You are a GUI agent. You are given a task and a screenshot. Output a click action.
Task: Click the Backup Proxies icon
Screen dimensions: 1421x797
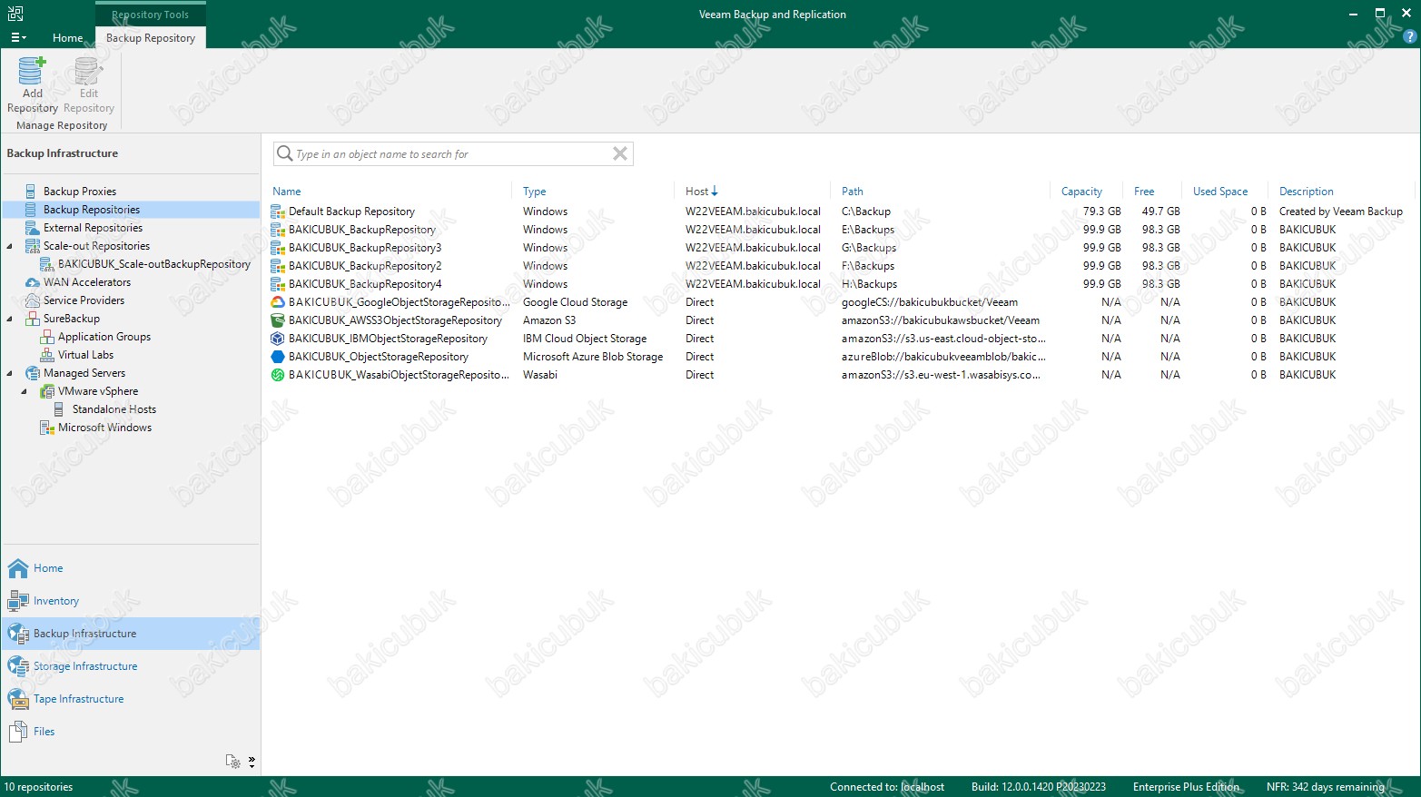(33, 192)
